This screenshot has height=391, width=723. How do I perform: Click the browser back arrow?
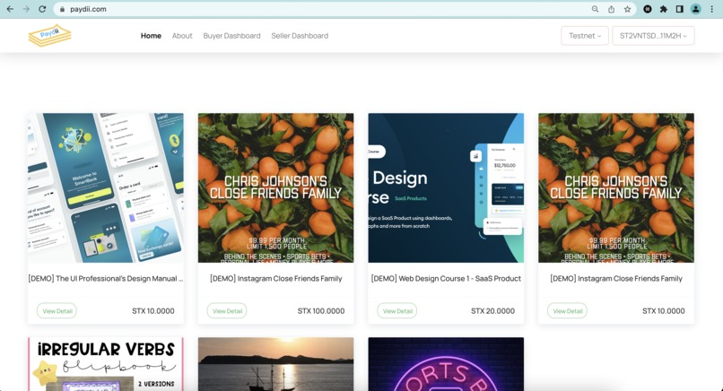pyautogui.click(x=10, y=9)
